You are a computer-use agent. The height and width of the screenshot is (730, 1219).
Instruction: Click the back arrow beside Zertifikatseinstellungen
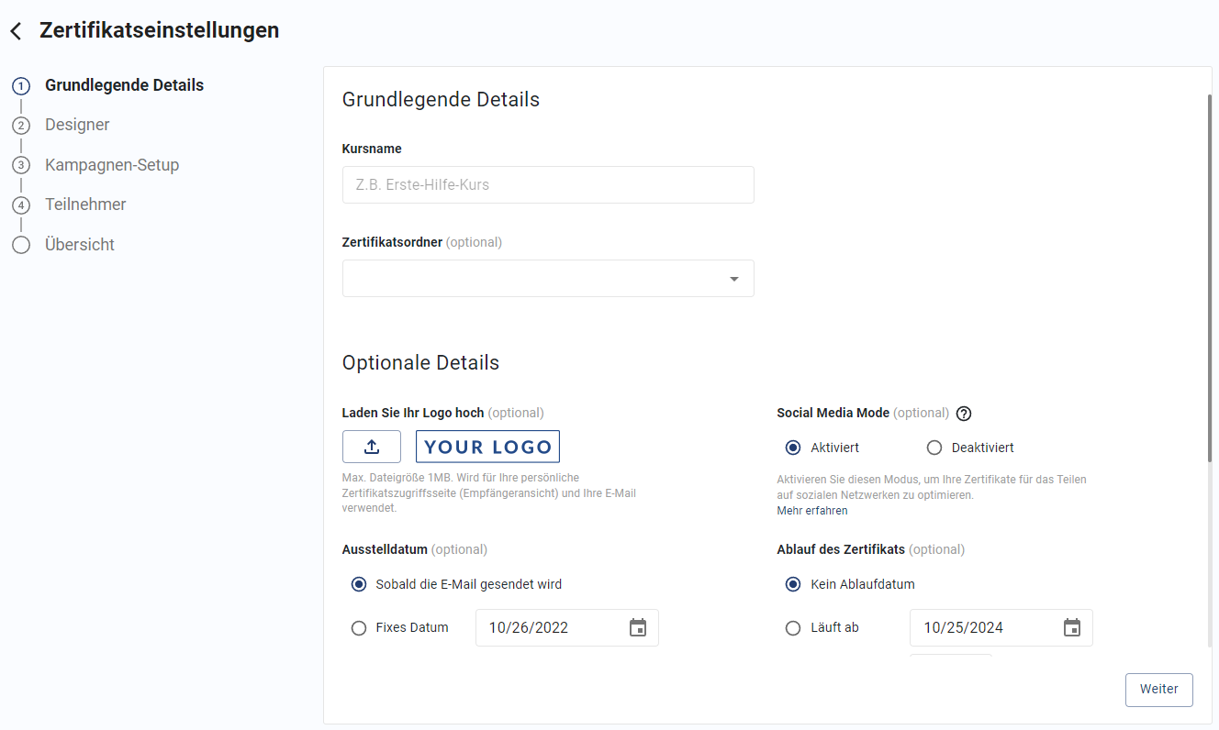15,29
